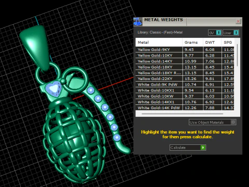Click the horizontal scrollbar under metals table
Viewport: 249px width, 187px height.
pos(182,114)
